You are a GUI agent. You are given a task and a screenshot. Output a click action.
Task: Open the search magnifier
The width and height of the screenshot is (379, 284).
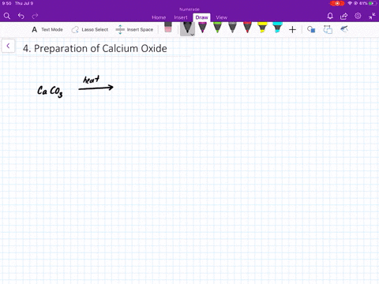click(7, 16)
